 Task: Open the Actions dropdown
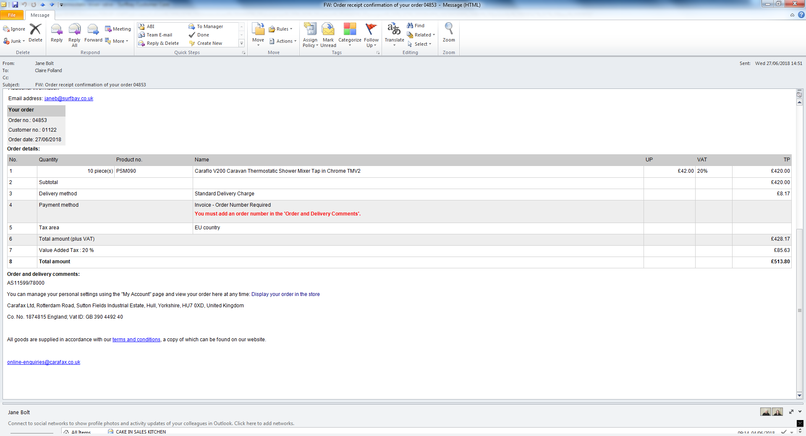pyautogui.click(x=283, y=41)
